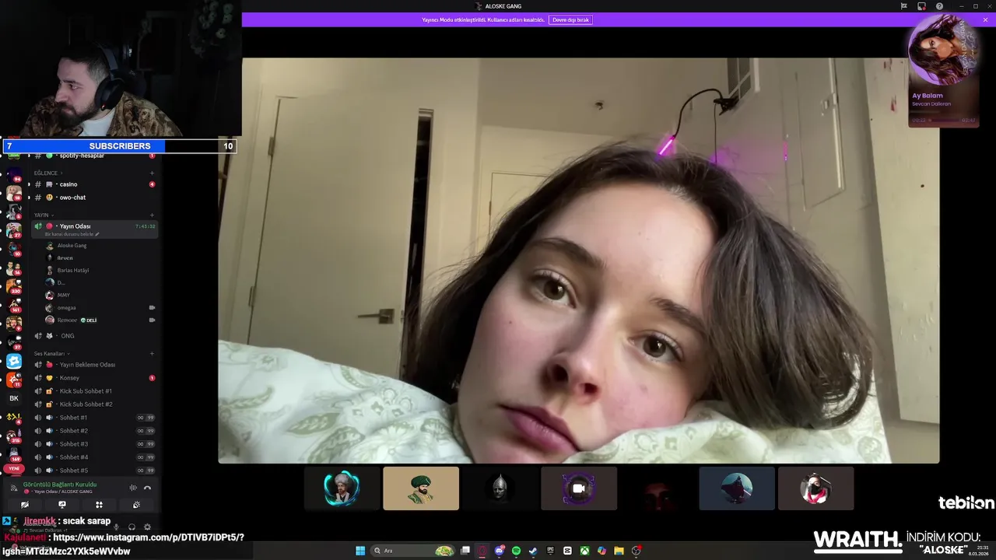The height and width of the screenshot is (560, 996).
Task: Open Discord help icon in title bar
Action: point(939,6)
